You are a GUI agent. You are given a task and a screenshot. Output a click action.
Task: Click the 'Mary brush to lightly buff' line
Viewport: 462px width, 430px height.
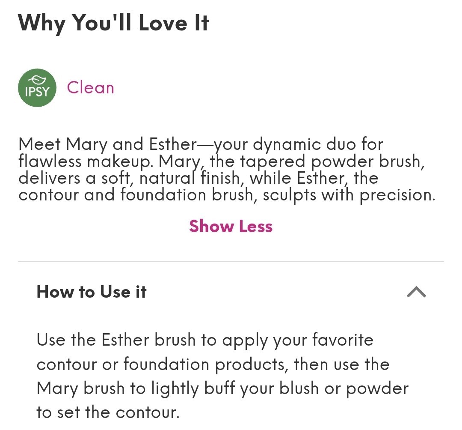222,388
